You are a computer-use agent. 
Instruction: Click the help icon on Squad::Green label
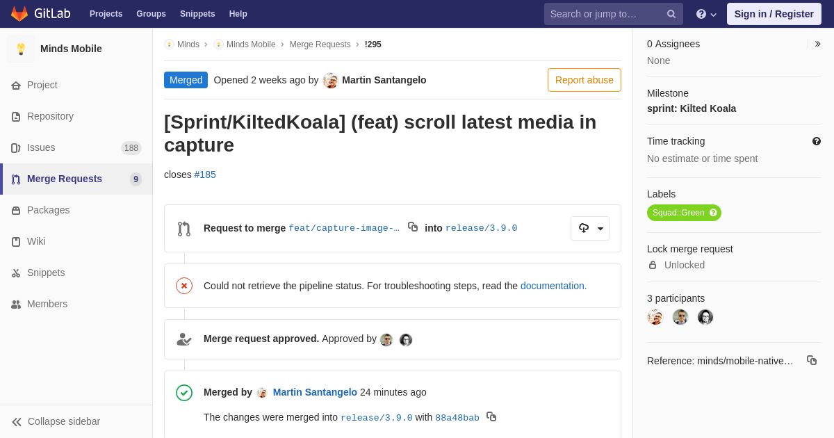click(x=713, y=213)
